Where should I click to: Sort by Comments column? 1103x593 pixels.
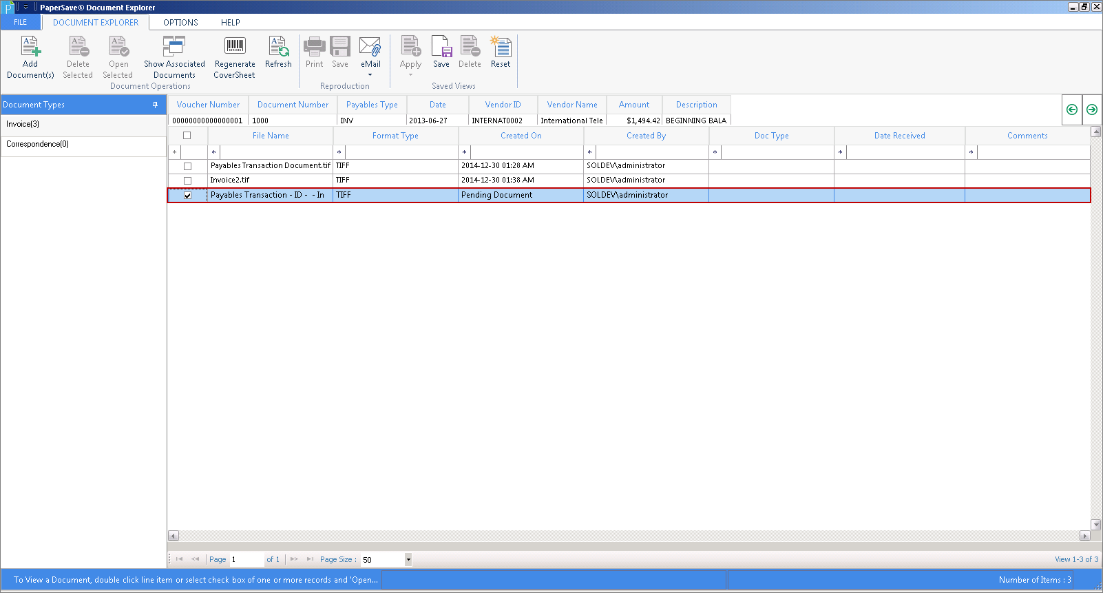(1027, 136)
